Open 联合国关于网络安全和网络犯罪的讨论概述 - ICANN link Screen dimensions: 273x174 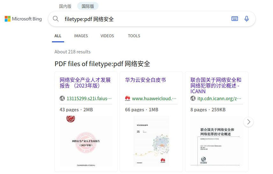216,86
